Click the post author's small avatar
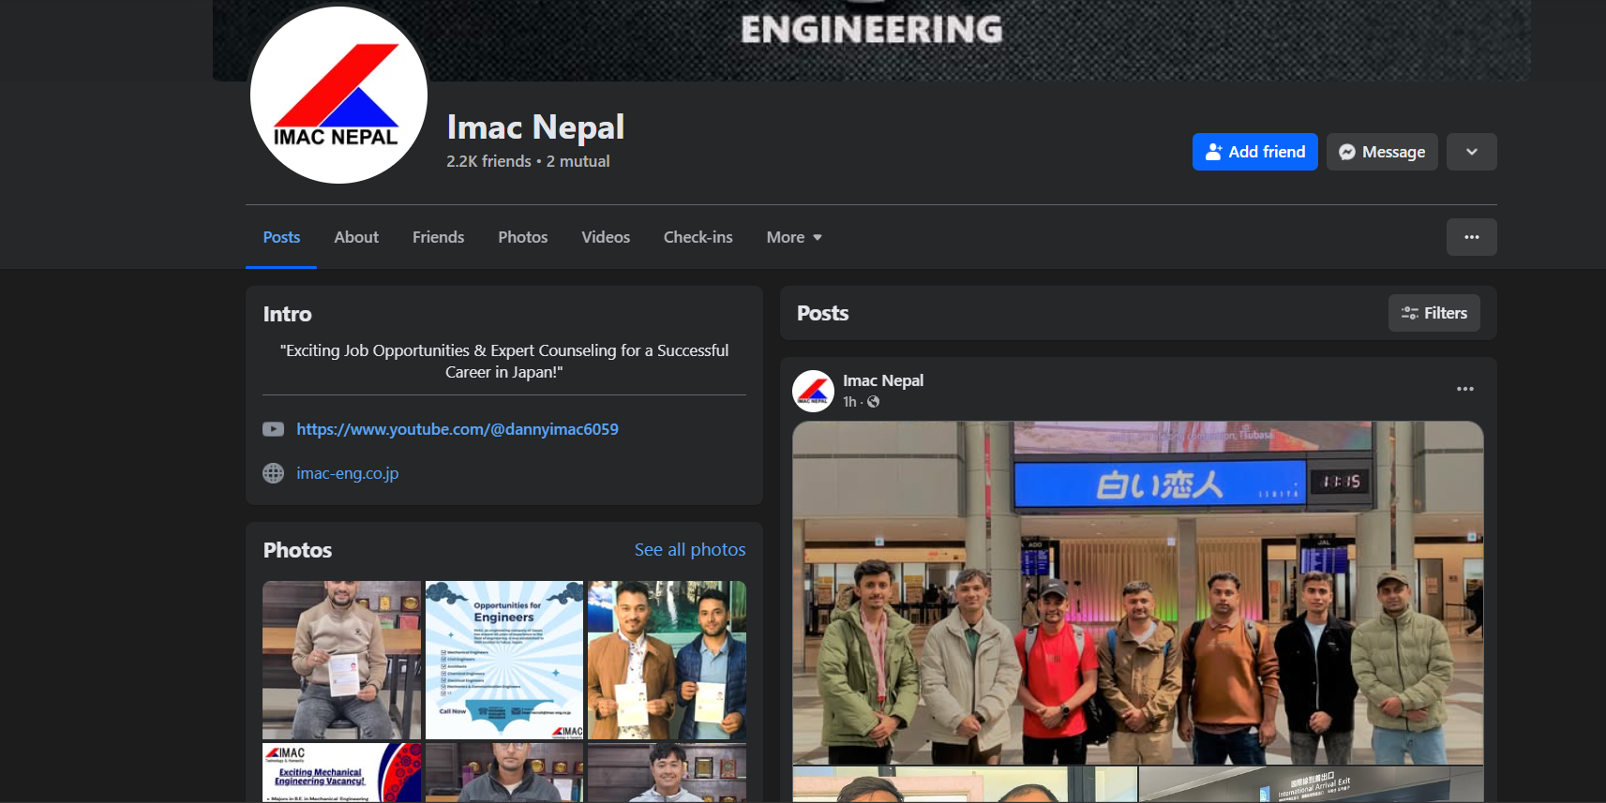 (813, 391)
